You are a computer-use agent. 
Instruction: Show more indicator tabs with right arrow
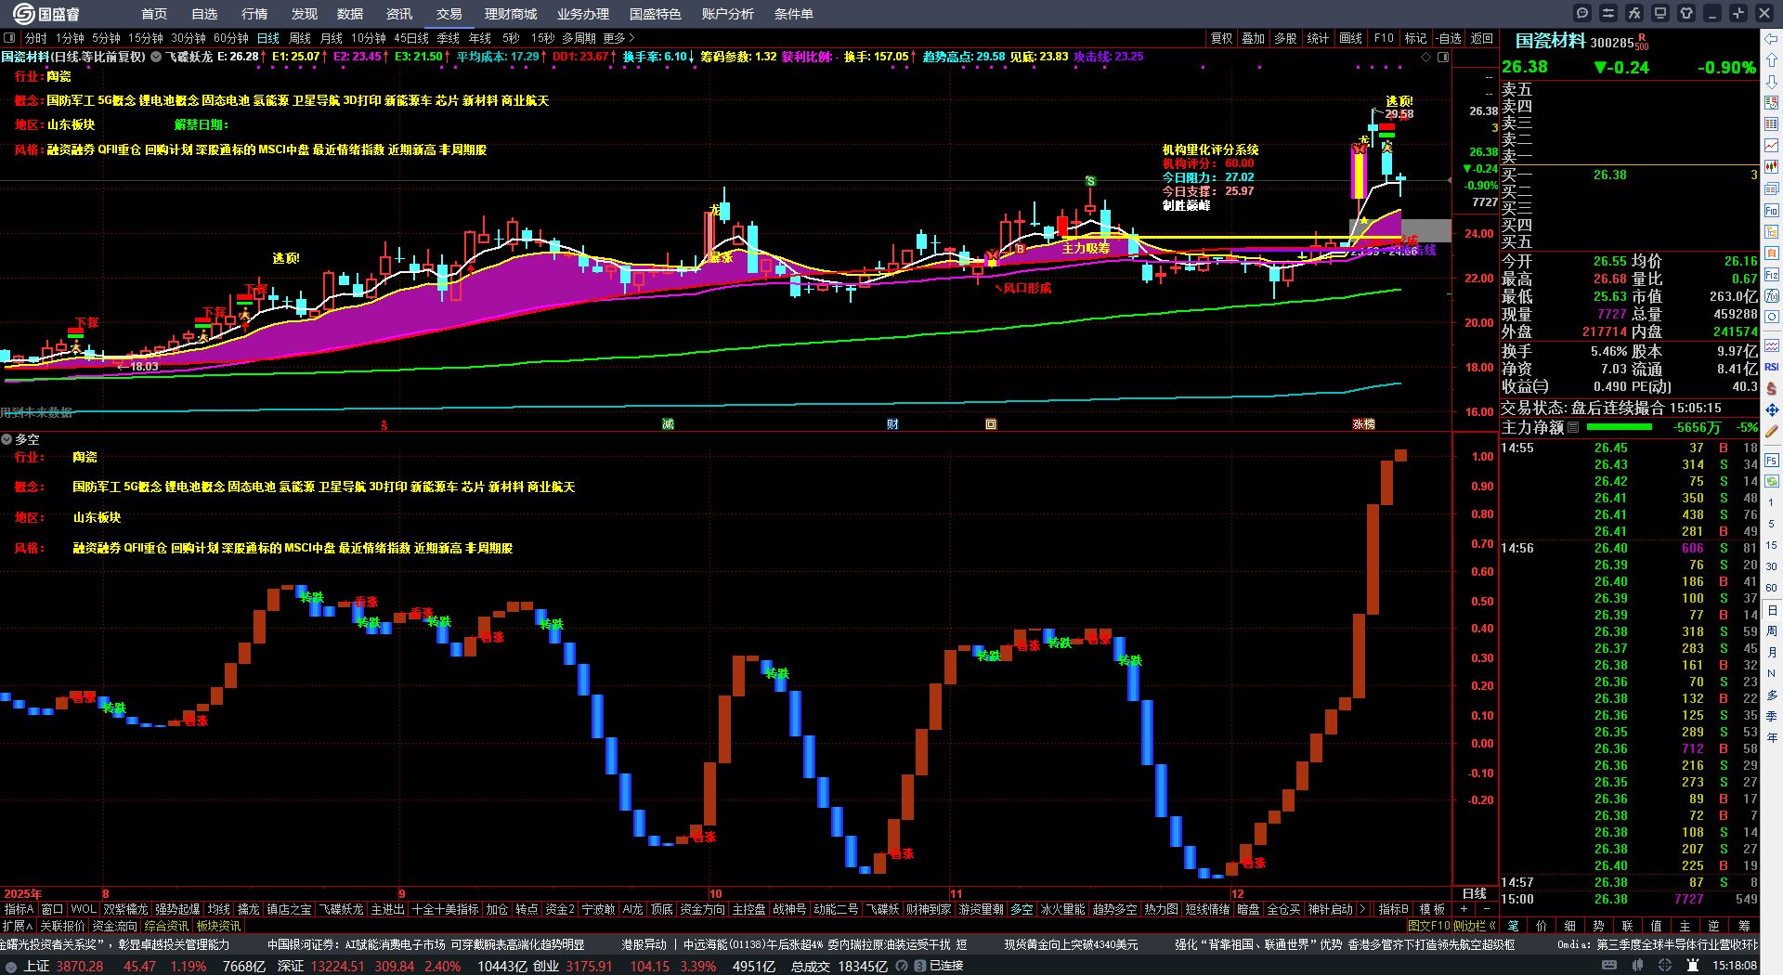click(1362, 909)
